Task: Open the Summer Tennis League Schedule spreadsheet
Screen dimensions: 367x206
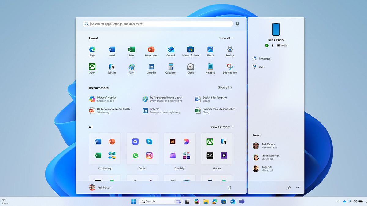Action: [216, 110]
